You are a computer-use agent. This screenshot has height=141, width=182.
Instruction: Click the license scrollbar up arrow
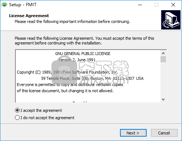click(x=163, y=53)
